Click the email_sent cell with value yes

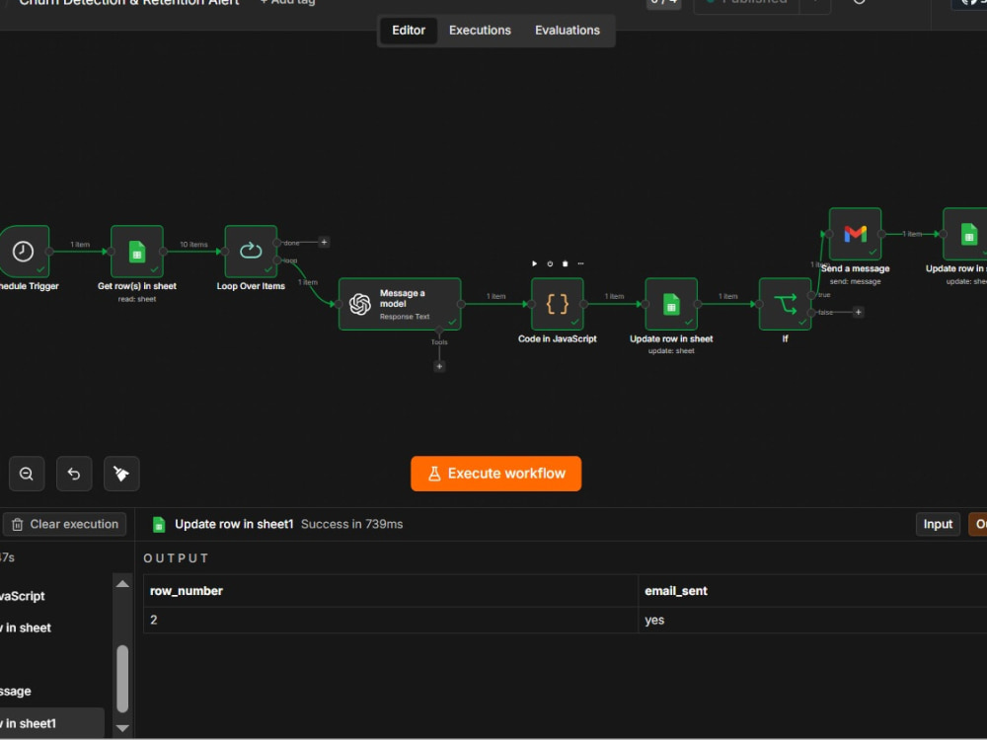812,620
